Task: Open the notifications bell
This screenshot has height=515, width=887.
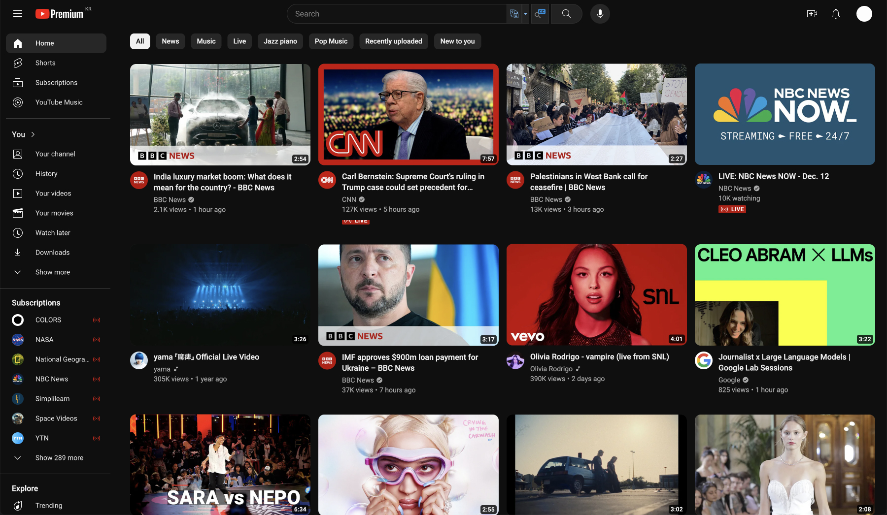Action: pos(835,14)
